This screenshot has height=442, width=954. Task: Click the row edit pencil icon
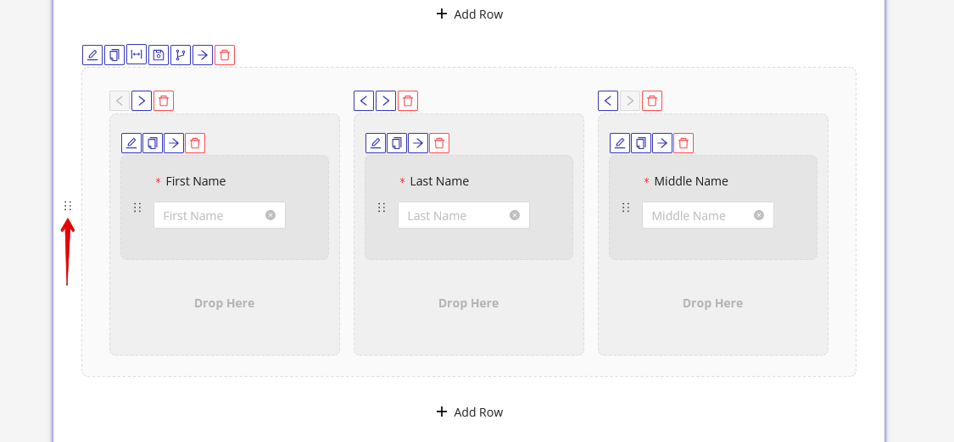[x=92, y=55]
